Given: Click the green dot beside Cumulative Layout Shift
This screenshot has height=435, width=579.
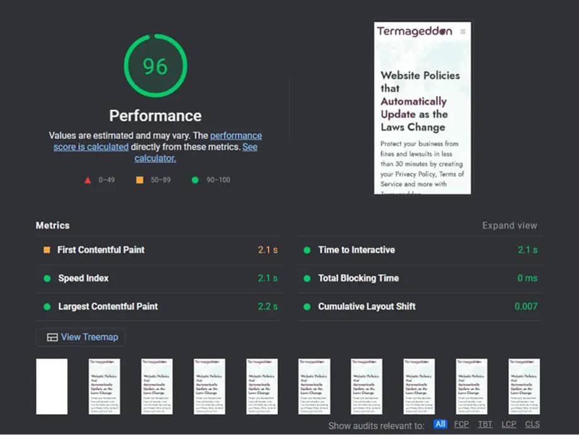Looking at the screenshot, I should pyautogui.click(x=307, y=307).
